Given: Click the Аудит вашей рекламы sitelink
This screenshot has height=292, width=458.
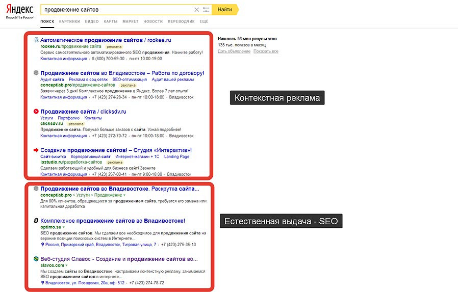Looking at the screenshot, I should [x=172, y=79].
